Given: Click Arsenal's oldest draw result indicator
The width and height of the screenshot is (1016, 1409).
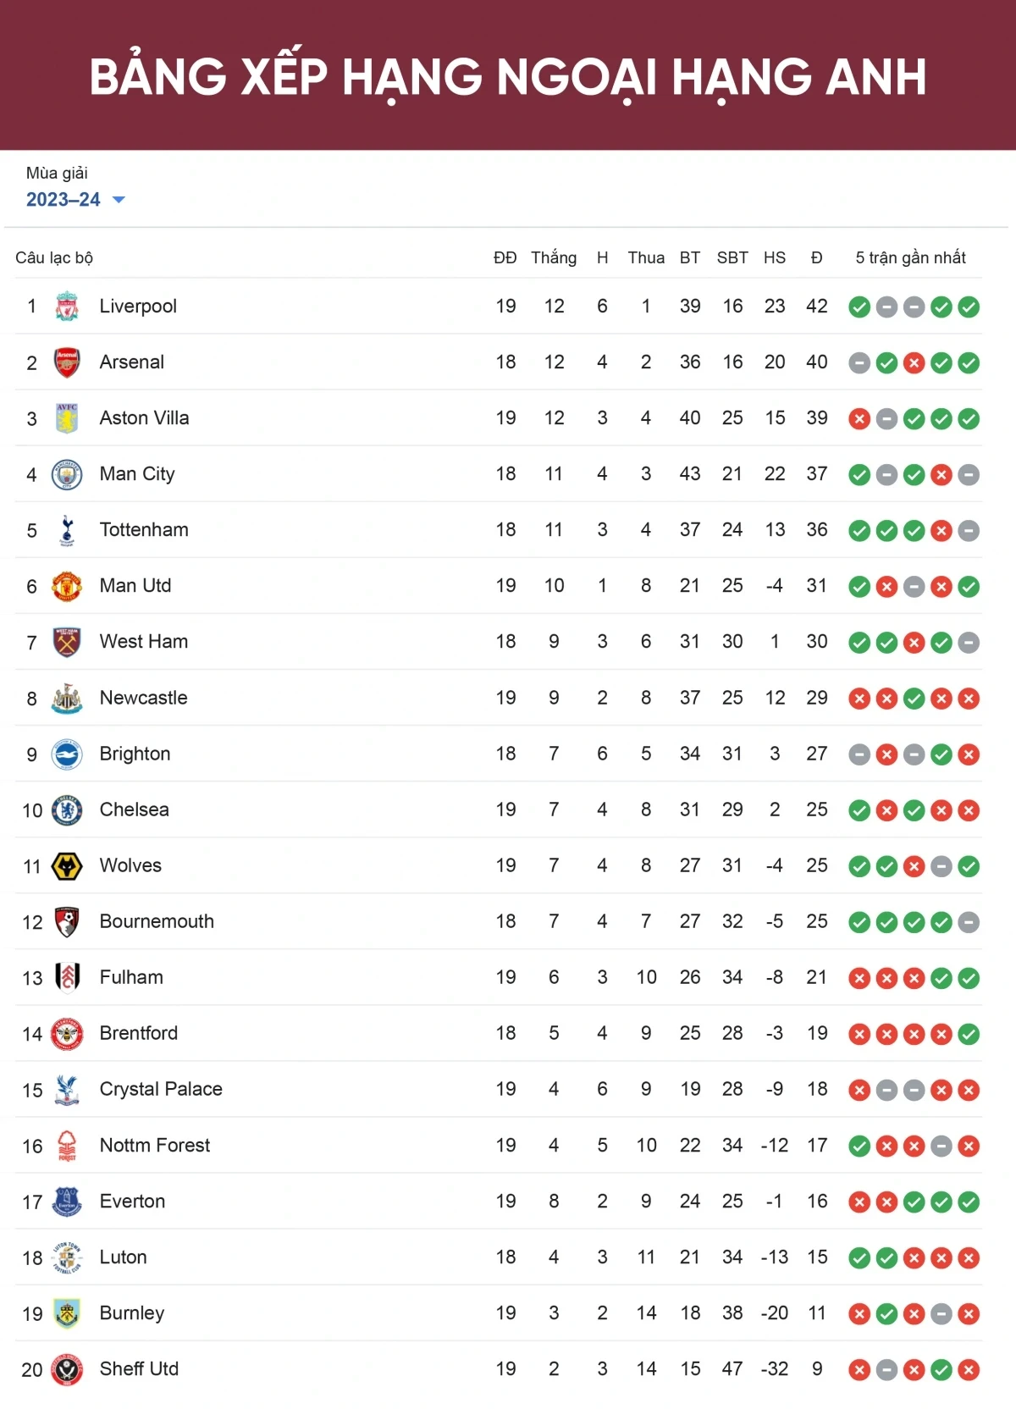Looking at the screenshot, I should pos(859,363).
